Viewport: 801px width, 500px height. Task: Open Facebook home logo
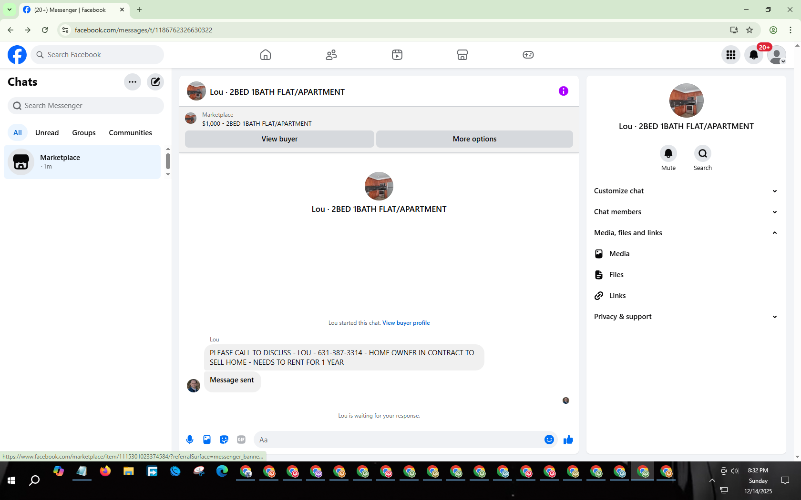point(17,55)
